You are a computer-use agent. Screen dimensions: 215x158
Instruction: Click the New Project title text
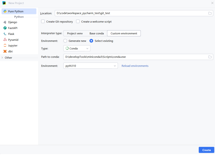(x=16, y=3)
